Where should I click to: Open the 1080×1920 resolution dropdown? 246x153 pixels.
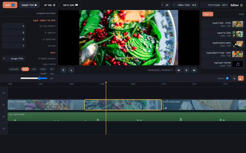186,5
